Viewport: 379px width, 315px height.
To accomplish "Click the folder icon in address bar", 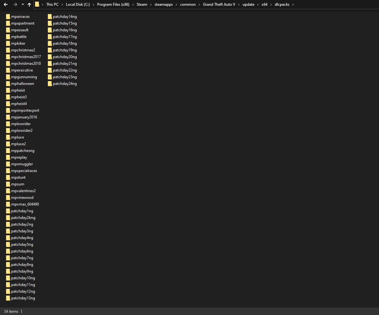I will click(x=37, y=4).
